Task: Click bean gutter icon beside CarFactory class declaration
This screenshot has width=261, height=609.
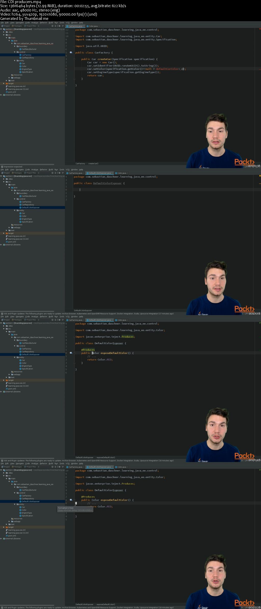Action: (71, 53)
